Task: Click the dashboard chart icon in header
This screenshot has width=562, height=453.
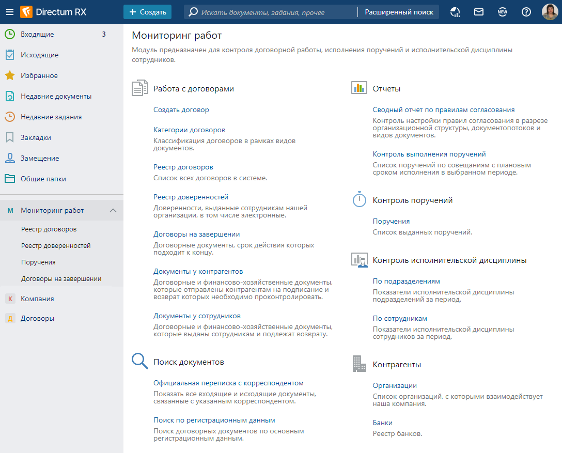Action: point(455,12)
